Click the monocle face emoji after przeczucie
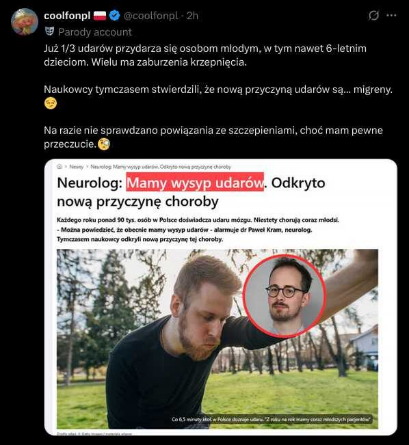The width and height of the screenshot is (409, 445). click(x=104, y=144)
